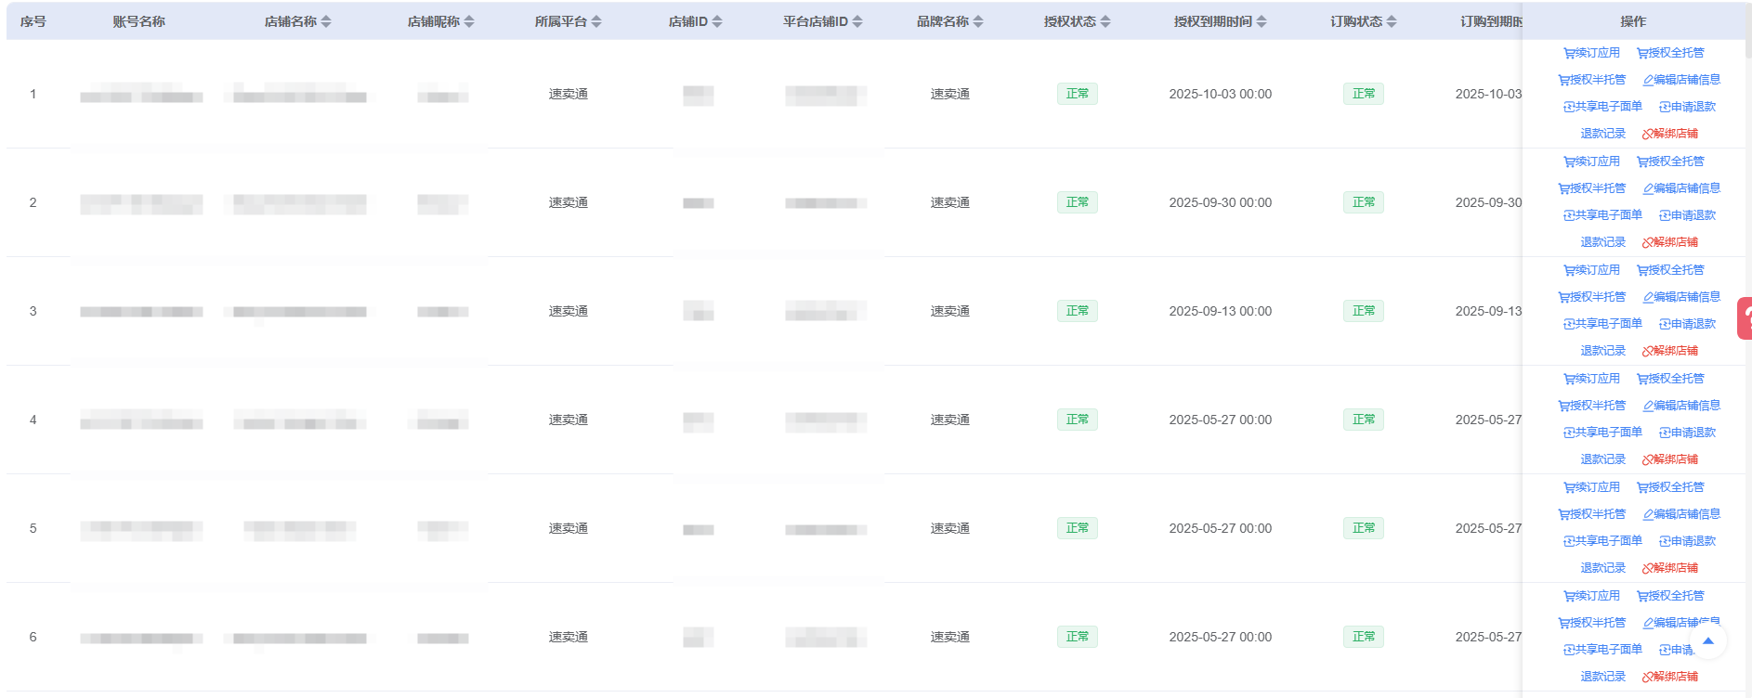1752x698 pixels.
Task: Sort by 订购状态 column
Action: [x=1392, y=21]
